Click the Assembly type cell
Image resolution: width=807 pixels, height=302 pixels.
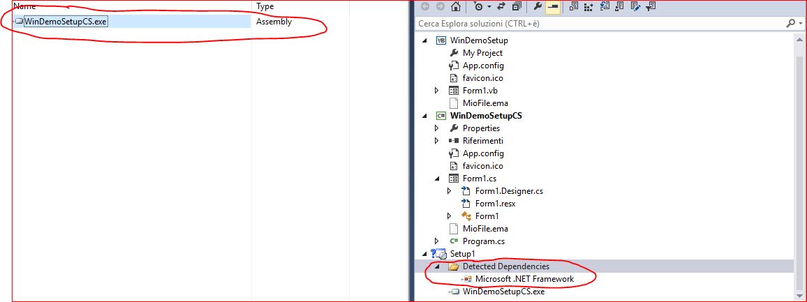[274, 22]
